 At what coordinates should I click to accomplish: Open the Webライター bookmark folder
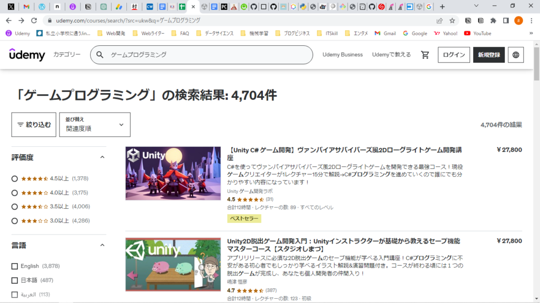click(x=149, y=33)
